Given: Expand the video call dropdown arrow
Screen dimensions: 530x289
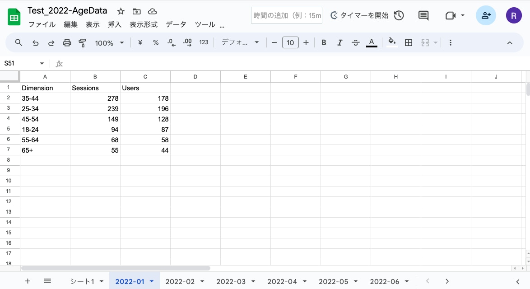Looking at the screenshot, I should point(463,15).
